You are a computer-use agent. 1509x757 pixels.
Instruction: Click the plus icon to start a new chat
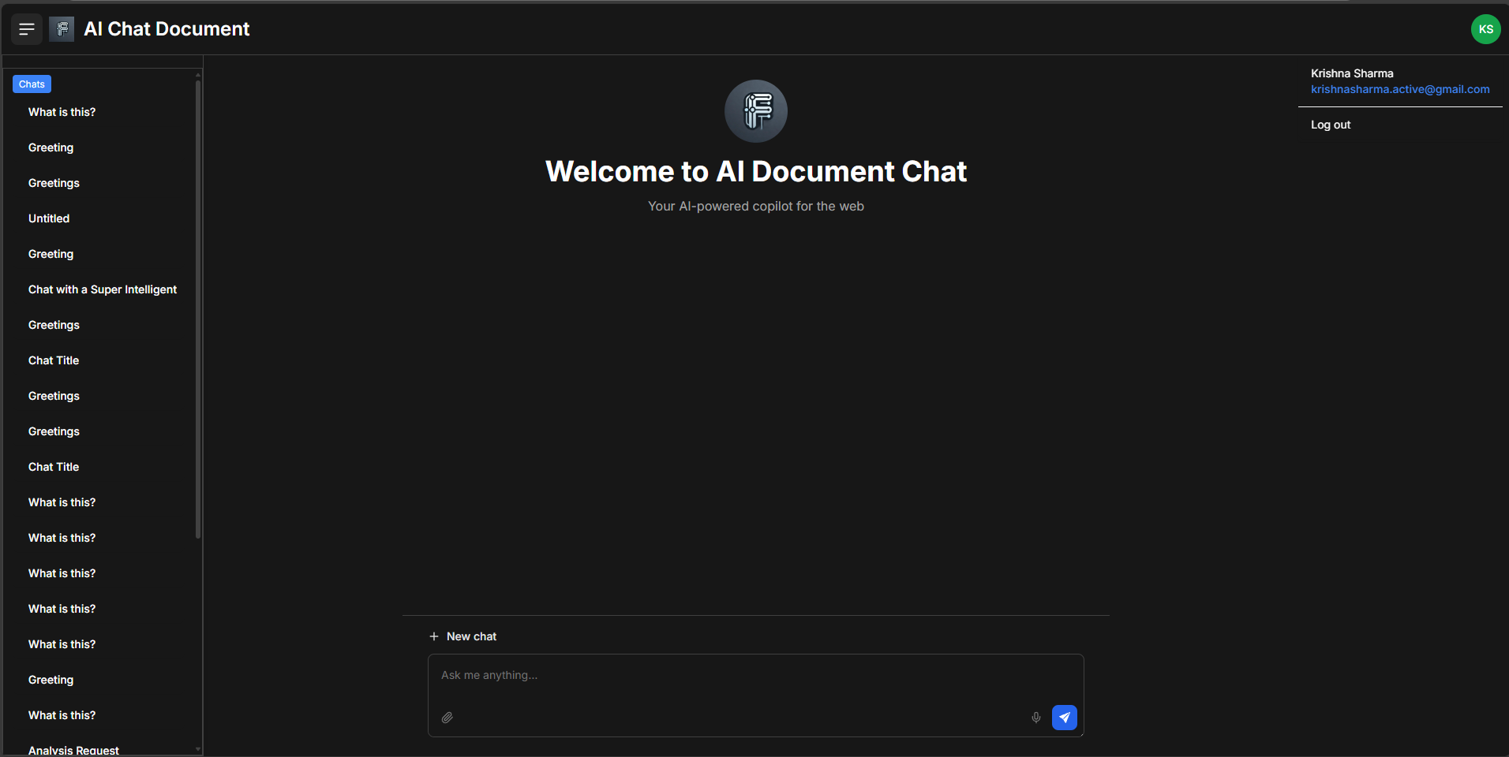434,636
